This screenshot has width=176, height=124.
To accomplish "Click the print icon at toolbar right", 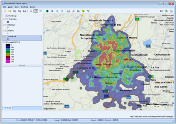I will 171,11.
